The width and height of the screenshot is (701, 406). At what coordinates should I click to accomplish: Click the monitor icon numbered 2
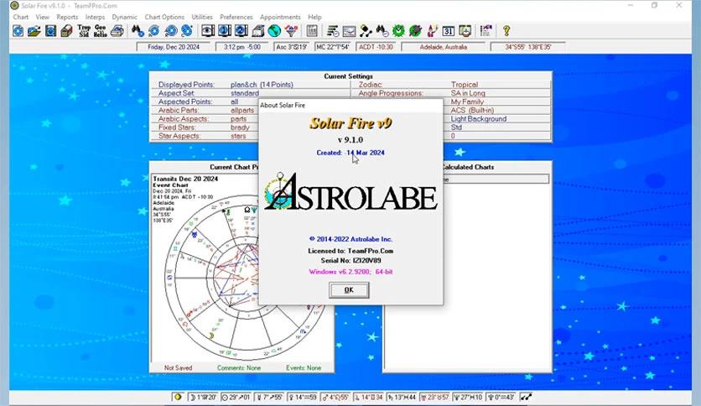coord(241,31)
